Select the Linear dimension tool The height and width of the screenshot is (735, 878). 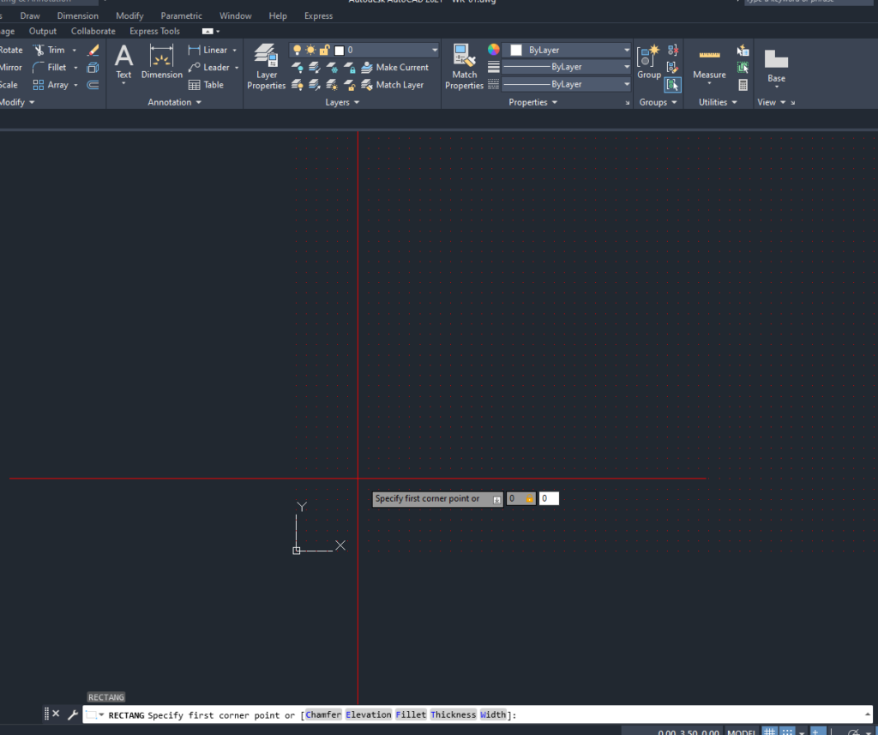pos(208,50)
